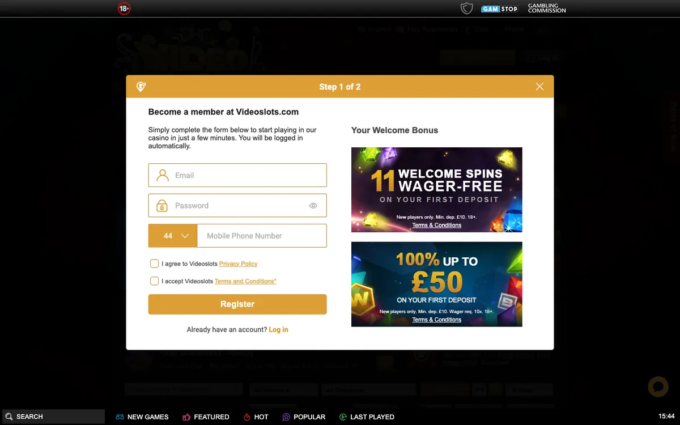Viewport: 680px width, 425px height.
Task: Click the Log in link
Action: click(278, 330)
